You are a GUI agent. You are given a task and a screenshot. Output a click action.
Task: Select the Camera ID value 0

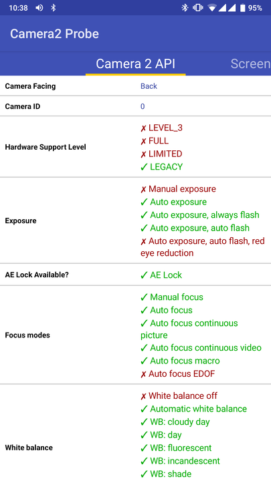pos(143,106)
